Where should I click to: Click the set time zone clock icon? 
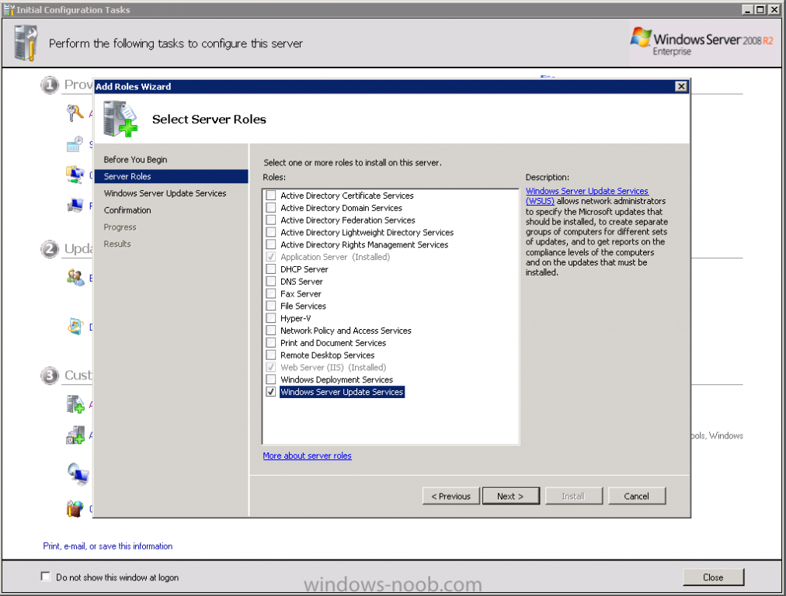75,144
